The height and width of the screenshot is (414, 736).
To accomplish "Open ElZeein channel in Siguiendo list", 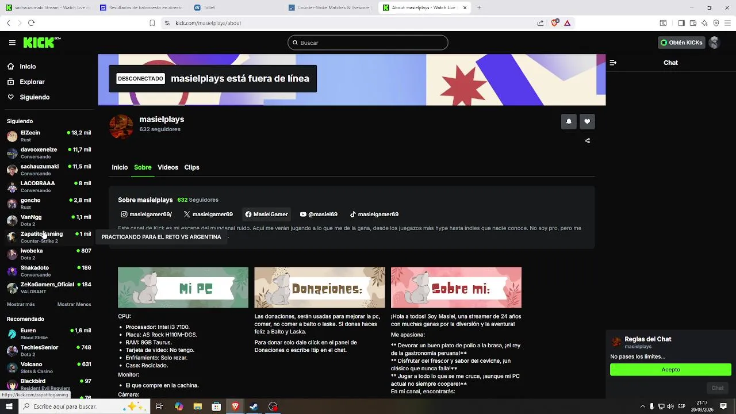I will (49, 136).
